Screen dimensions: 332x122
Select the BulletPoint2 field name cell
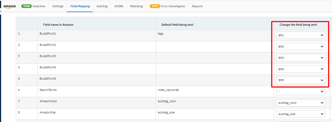pyautogui.click(x=97, y=47)
